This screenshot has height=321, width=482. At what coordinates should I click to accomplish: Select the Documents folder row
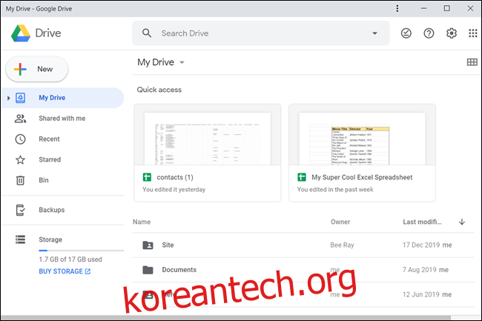pyautogui.click(x=303, y=270)
